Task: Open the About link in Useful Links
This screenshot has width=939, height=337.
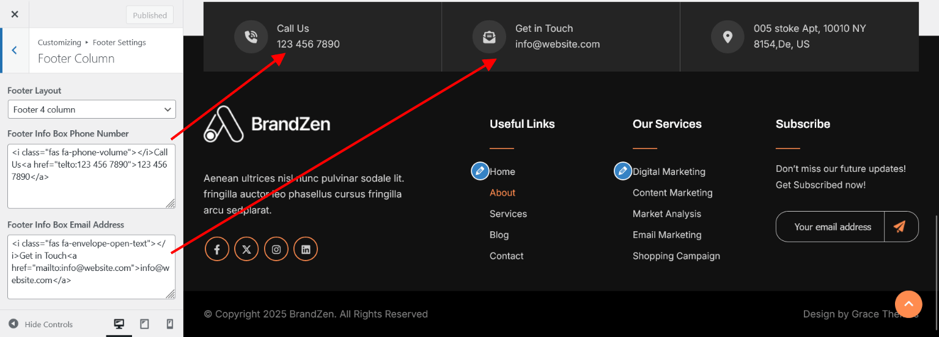Action: pos(503,193)
